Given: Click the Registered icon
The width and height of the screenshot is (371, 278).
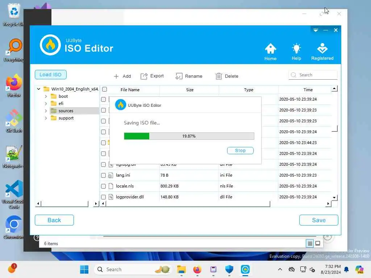Looking at the screenshot, I should click(x=322, y=52).
